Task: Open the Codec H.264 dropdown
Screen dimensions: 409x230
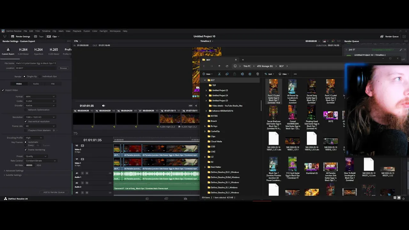Action: [x=40, y=101]
